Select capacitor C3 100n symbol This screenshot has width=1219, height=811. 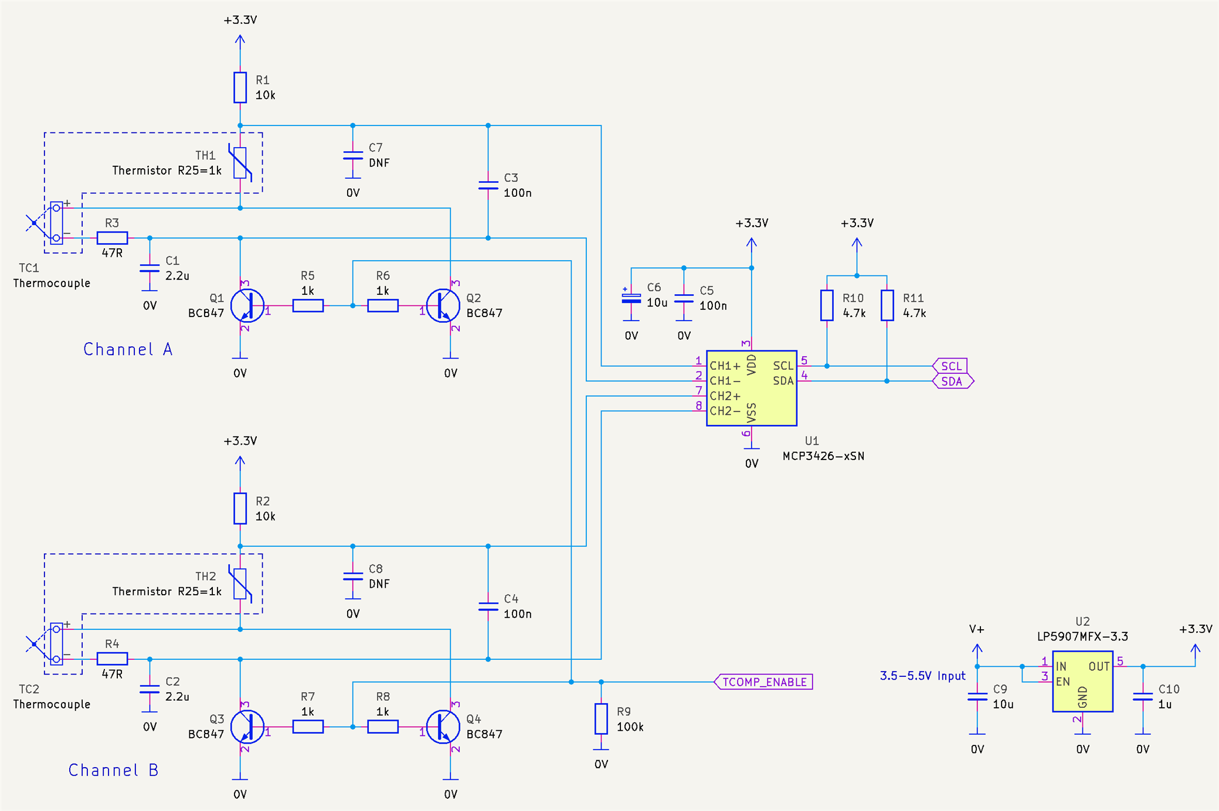click(488, 185)
